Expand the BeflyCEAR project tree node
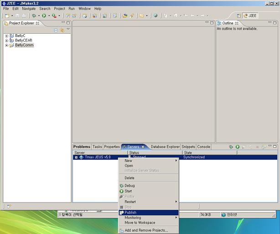Screen dimensions: 280x234 point(7,40)
